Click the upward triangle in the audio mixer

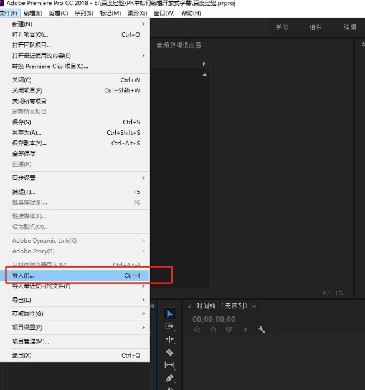[204, 74]
